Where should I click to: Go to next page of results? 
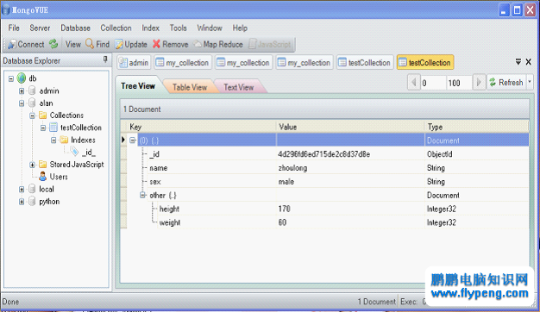coord(479,83)
